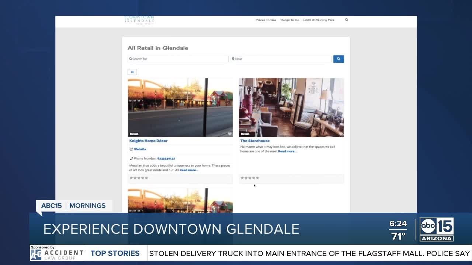Click the header search magnifier icon
Screen dimensions: 472x265
(347, 20)
